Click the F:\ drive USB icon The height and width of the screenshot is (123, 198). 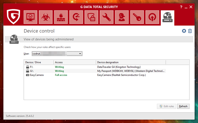tap(28, 67)
